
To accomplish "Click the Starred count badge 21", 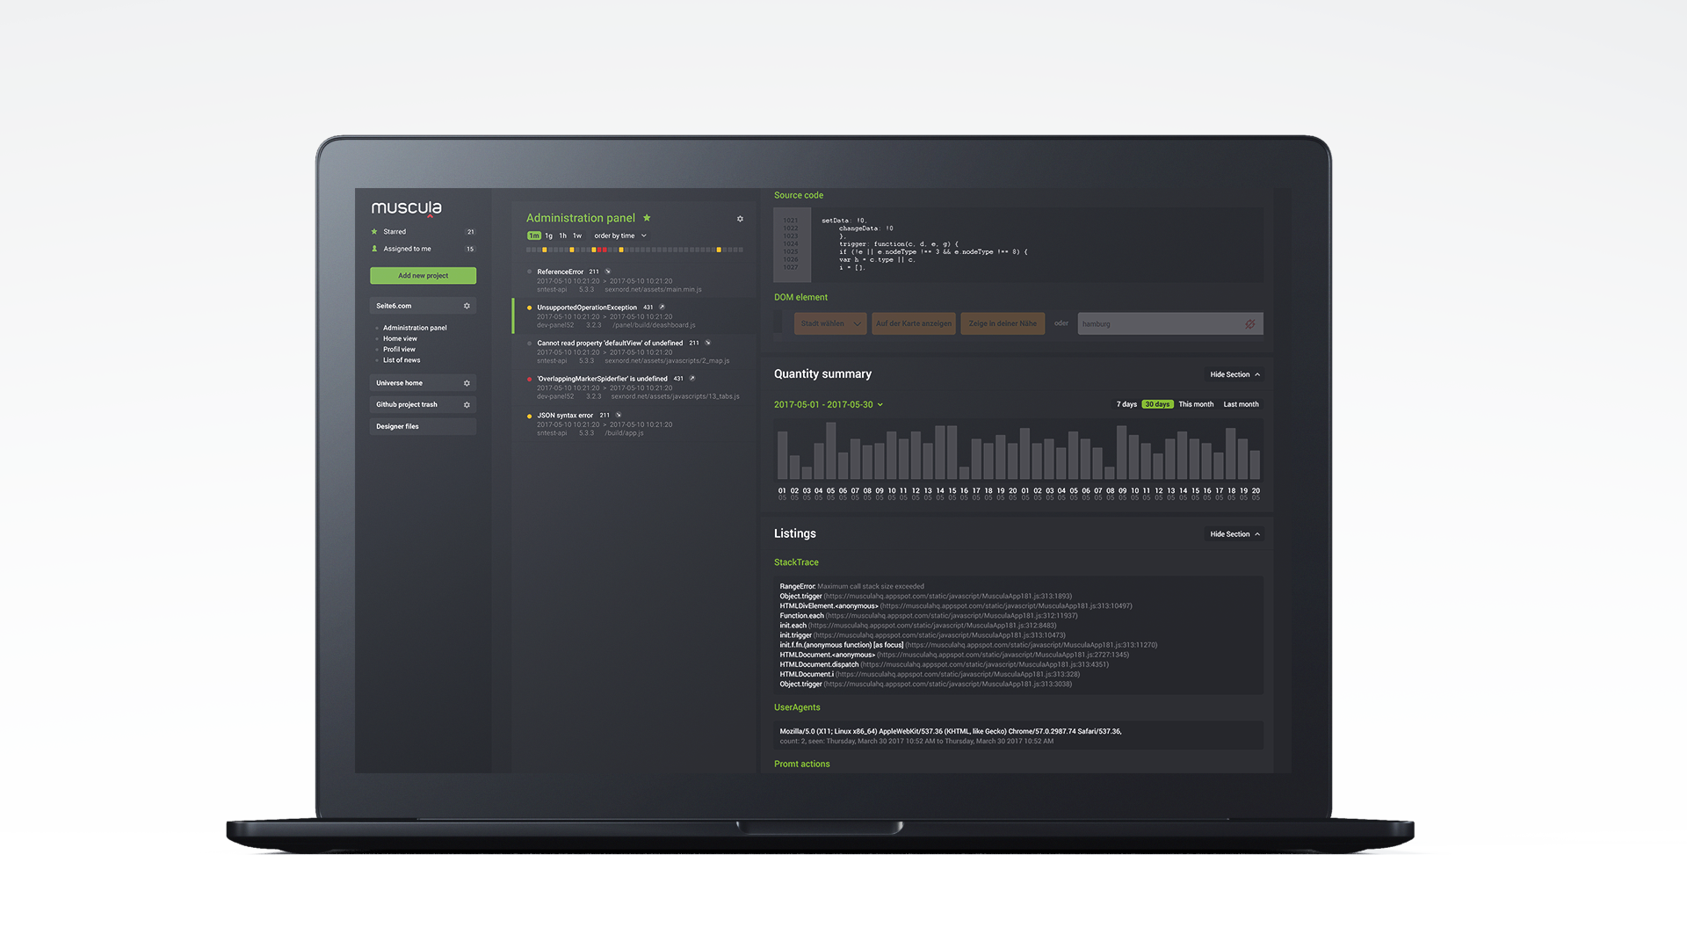I will pos(470,232).
